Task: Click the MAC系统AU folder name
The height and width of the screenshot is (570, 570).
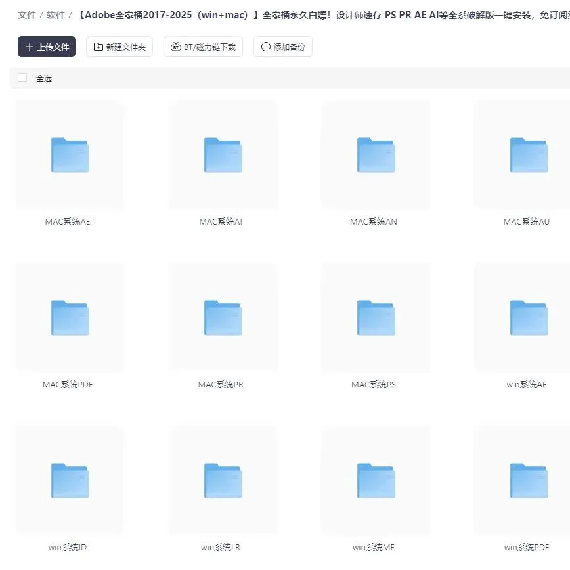Action: (527, 221)
